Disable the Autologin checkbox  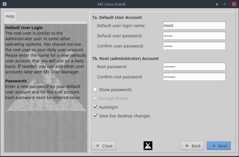point(95,107)
